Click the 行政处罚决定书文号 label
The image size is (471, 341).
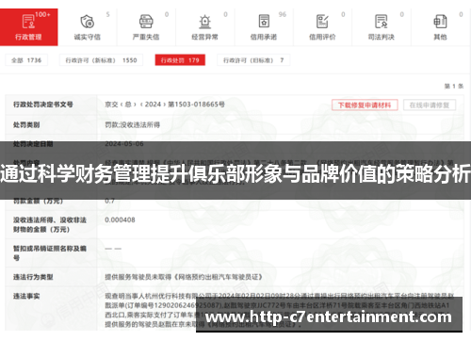43,105
